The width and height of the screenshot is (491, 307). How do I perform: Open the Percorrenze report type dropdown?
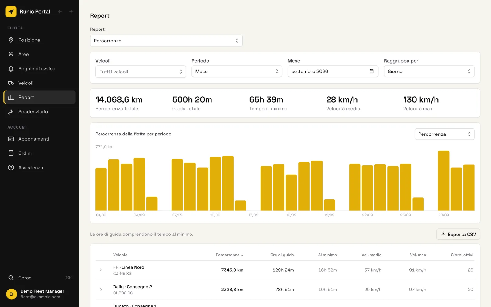[x=166, y=41]
